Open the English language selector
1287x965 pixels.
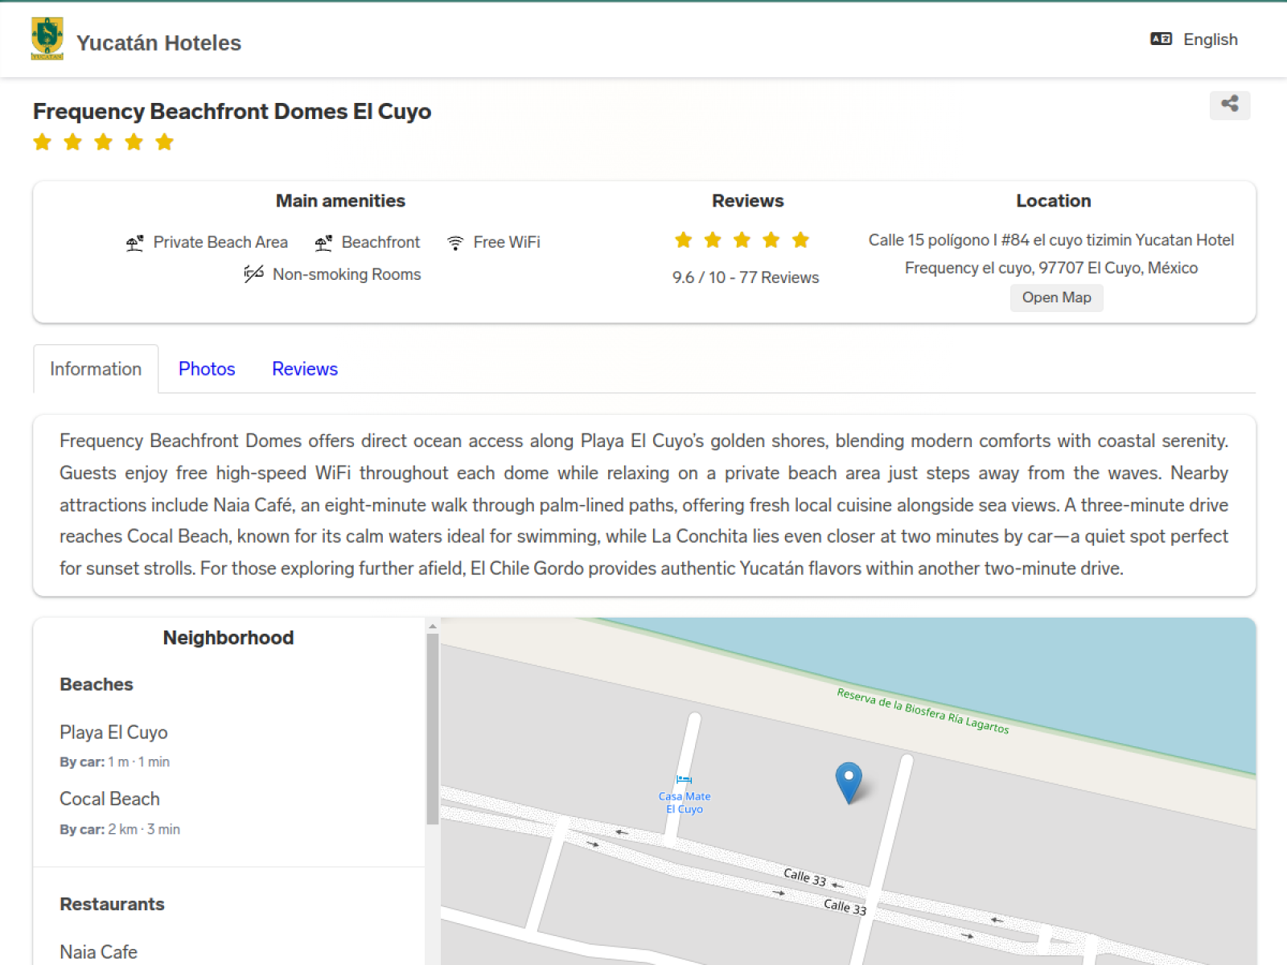point(1194,39)
